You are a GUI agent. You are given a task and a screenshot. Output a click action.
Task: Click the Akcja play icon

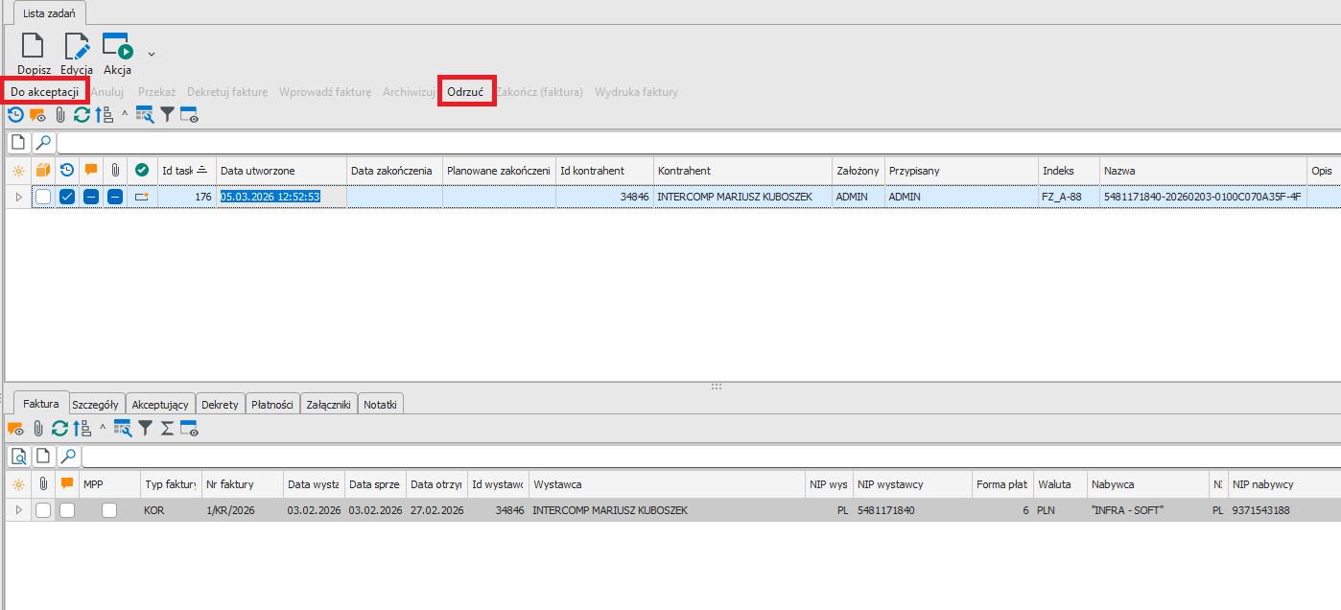pyautogui.click(x=117, y=46)
